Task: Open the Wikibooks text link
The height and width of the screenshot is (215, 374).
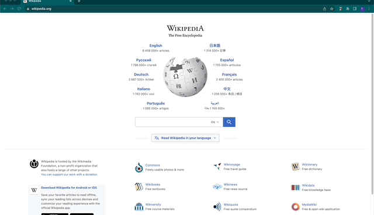Action: pos(153,185)
